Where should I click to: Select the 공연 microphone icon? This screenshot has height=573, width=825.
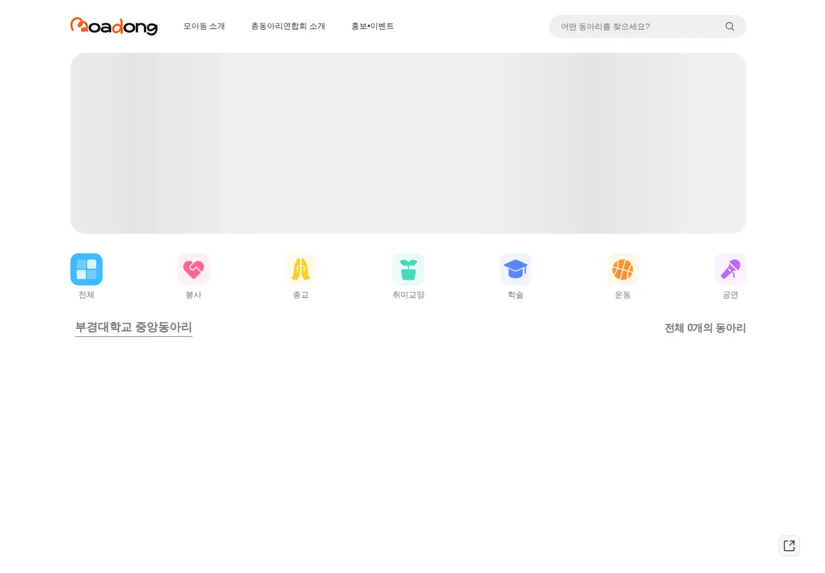point(730,269)
